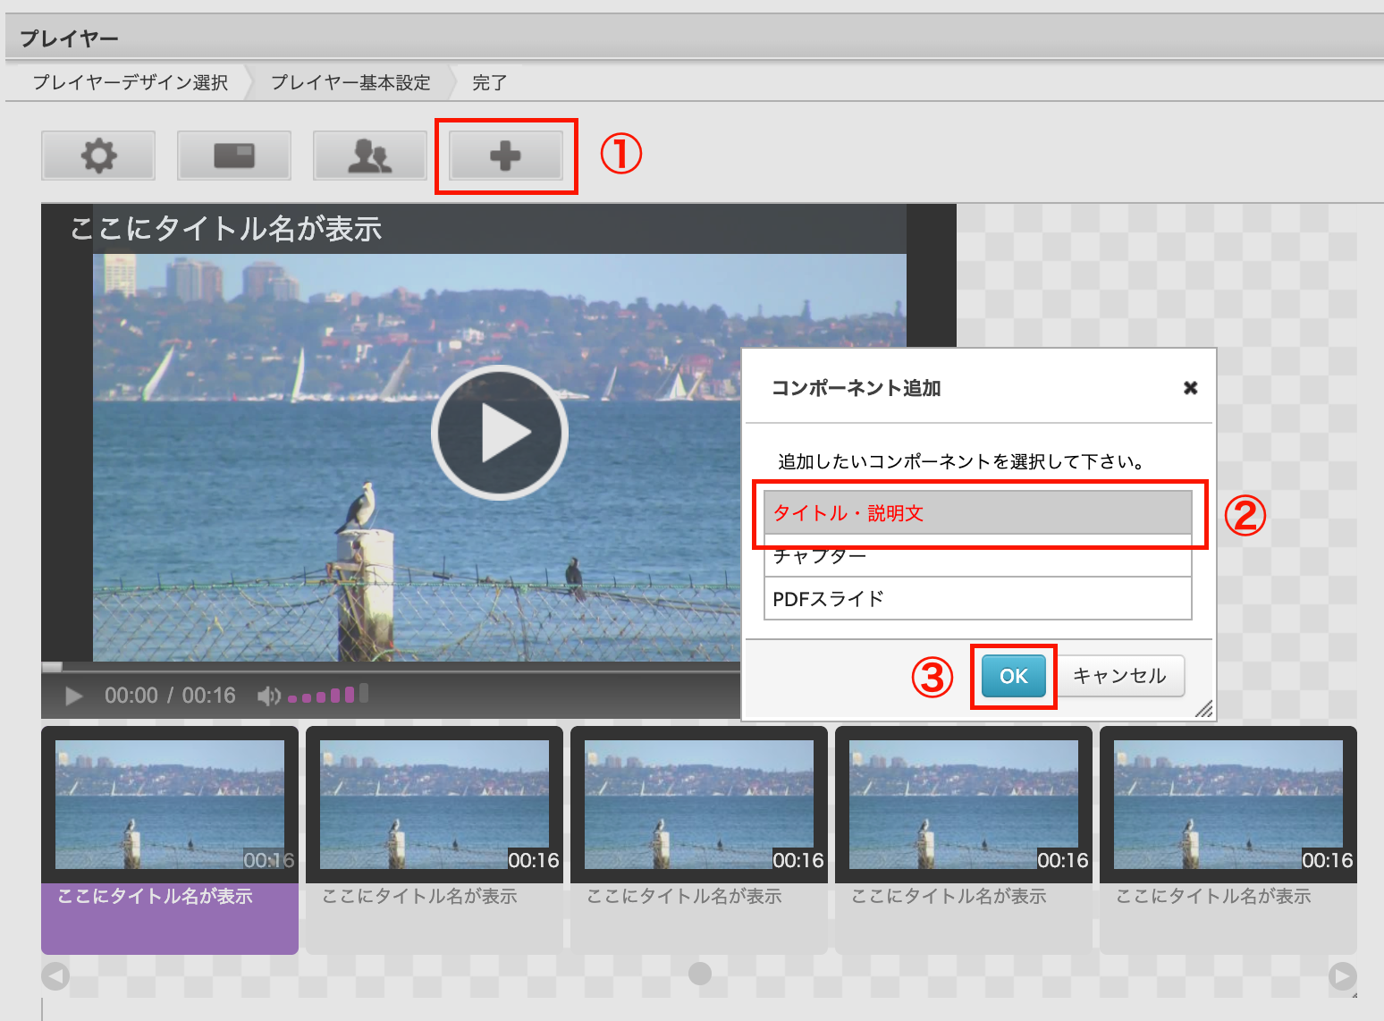This screenshot has width=1384, height=1021.
Task: Go to プレイヤー基本設定 step
Action: (350, 82)
